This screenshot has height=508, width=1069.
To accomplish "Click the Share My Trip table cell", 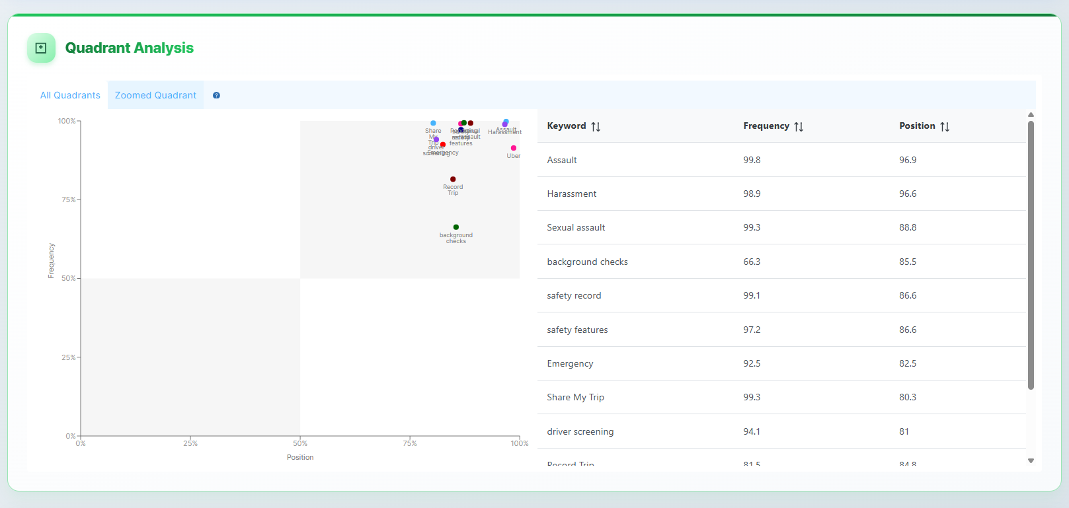I will (575, 397).
